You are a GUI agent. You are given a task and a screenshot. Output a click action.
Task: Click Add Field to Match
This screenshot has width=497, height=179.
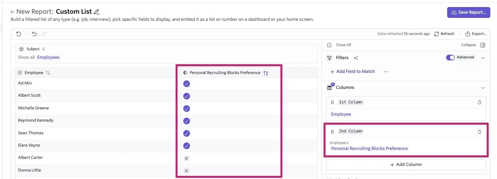[x=352, y=71]
